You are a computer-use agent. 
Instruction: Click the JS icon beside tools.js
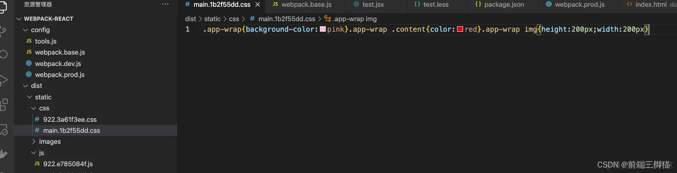(29, 41)
